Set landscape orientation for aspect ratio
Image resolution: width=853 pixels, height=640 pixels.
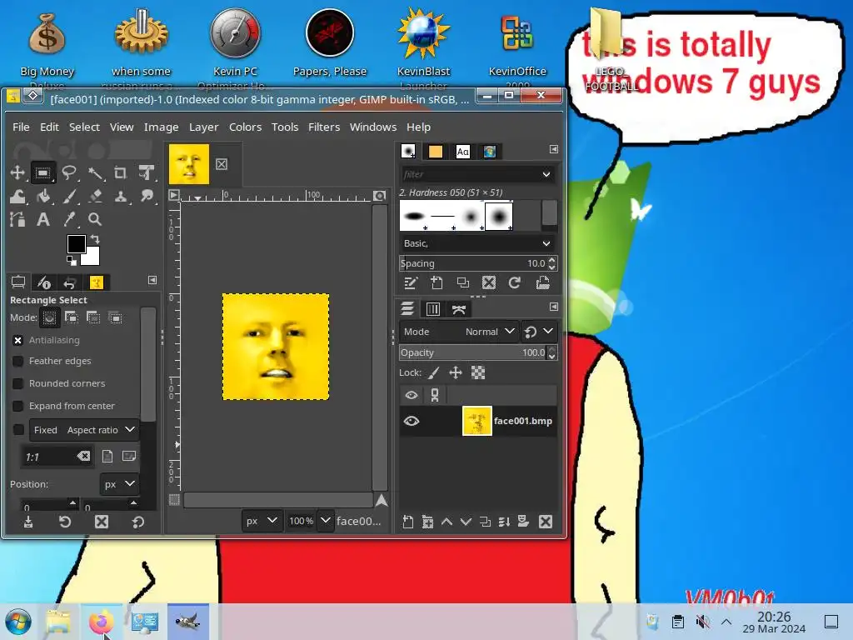pos(129,456)
